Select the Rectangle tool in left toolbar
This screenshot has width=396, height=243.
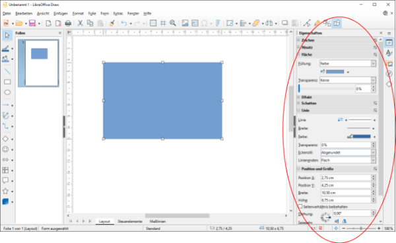7,82
